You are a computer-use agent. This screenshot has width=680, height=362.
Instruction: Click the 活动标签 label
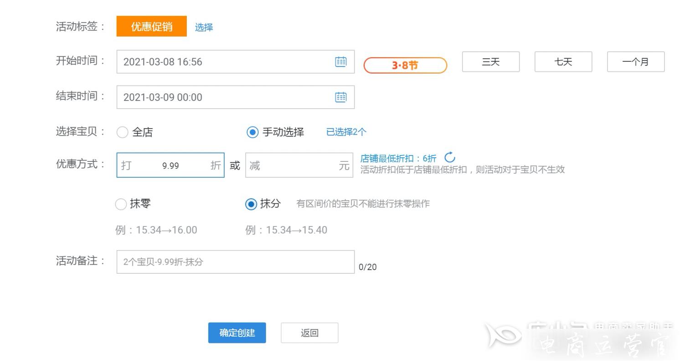click(80, 26)
